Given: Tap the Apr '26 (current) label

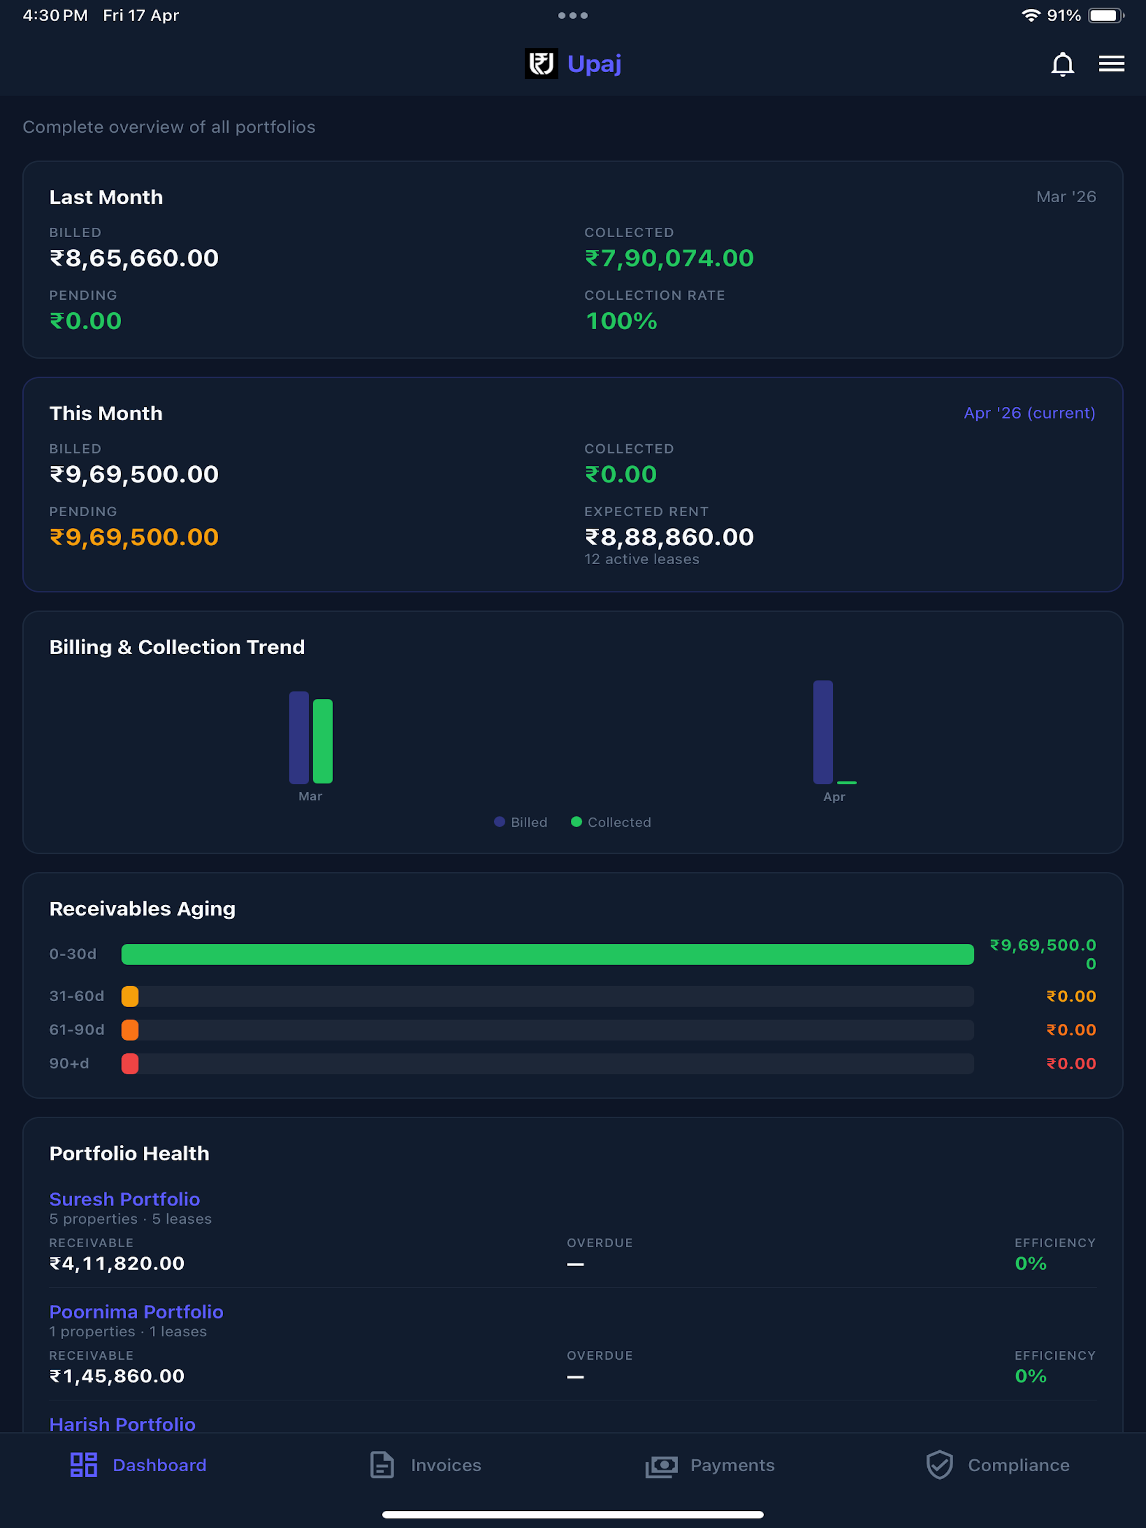Looking at the screenshot, I should (1029, 413).
